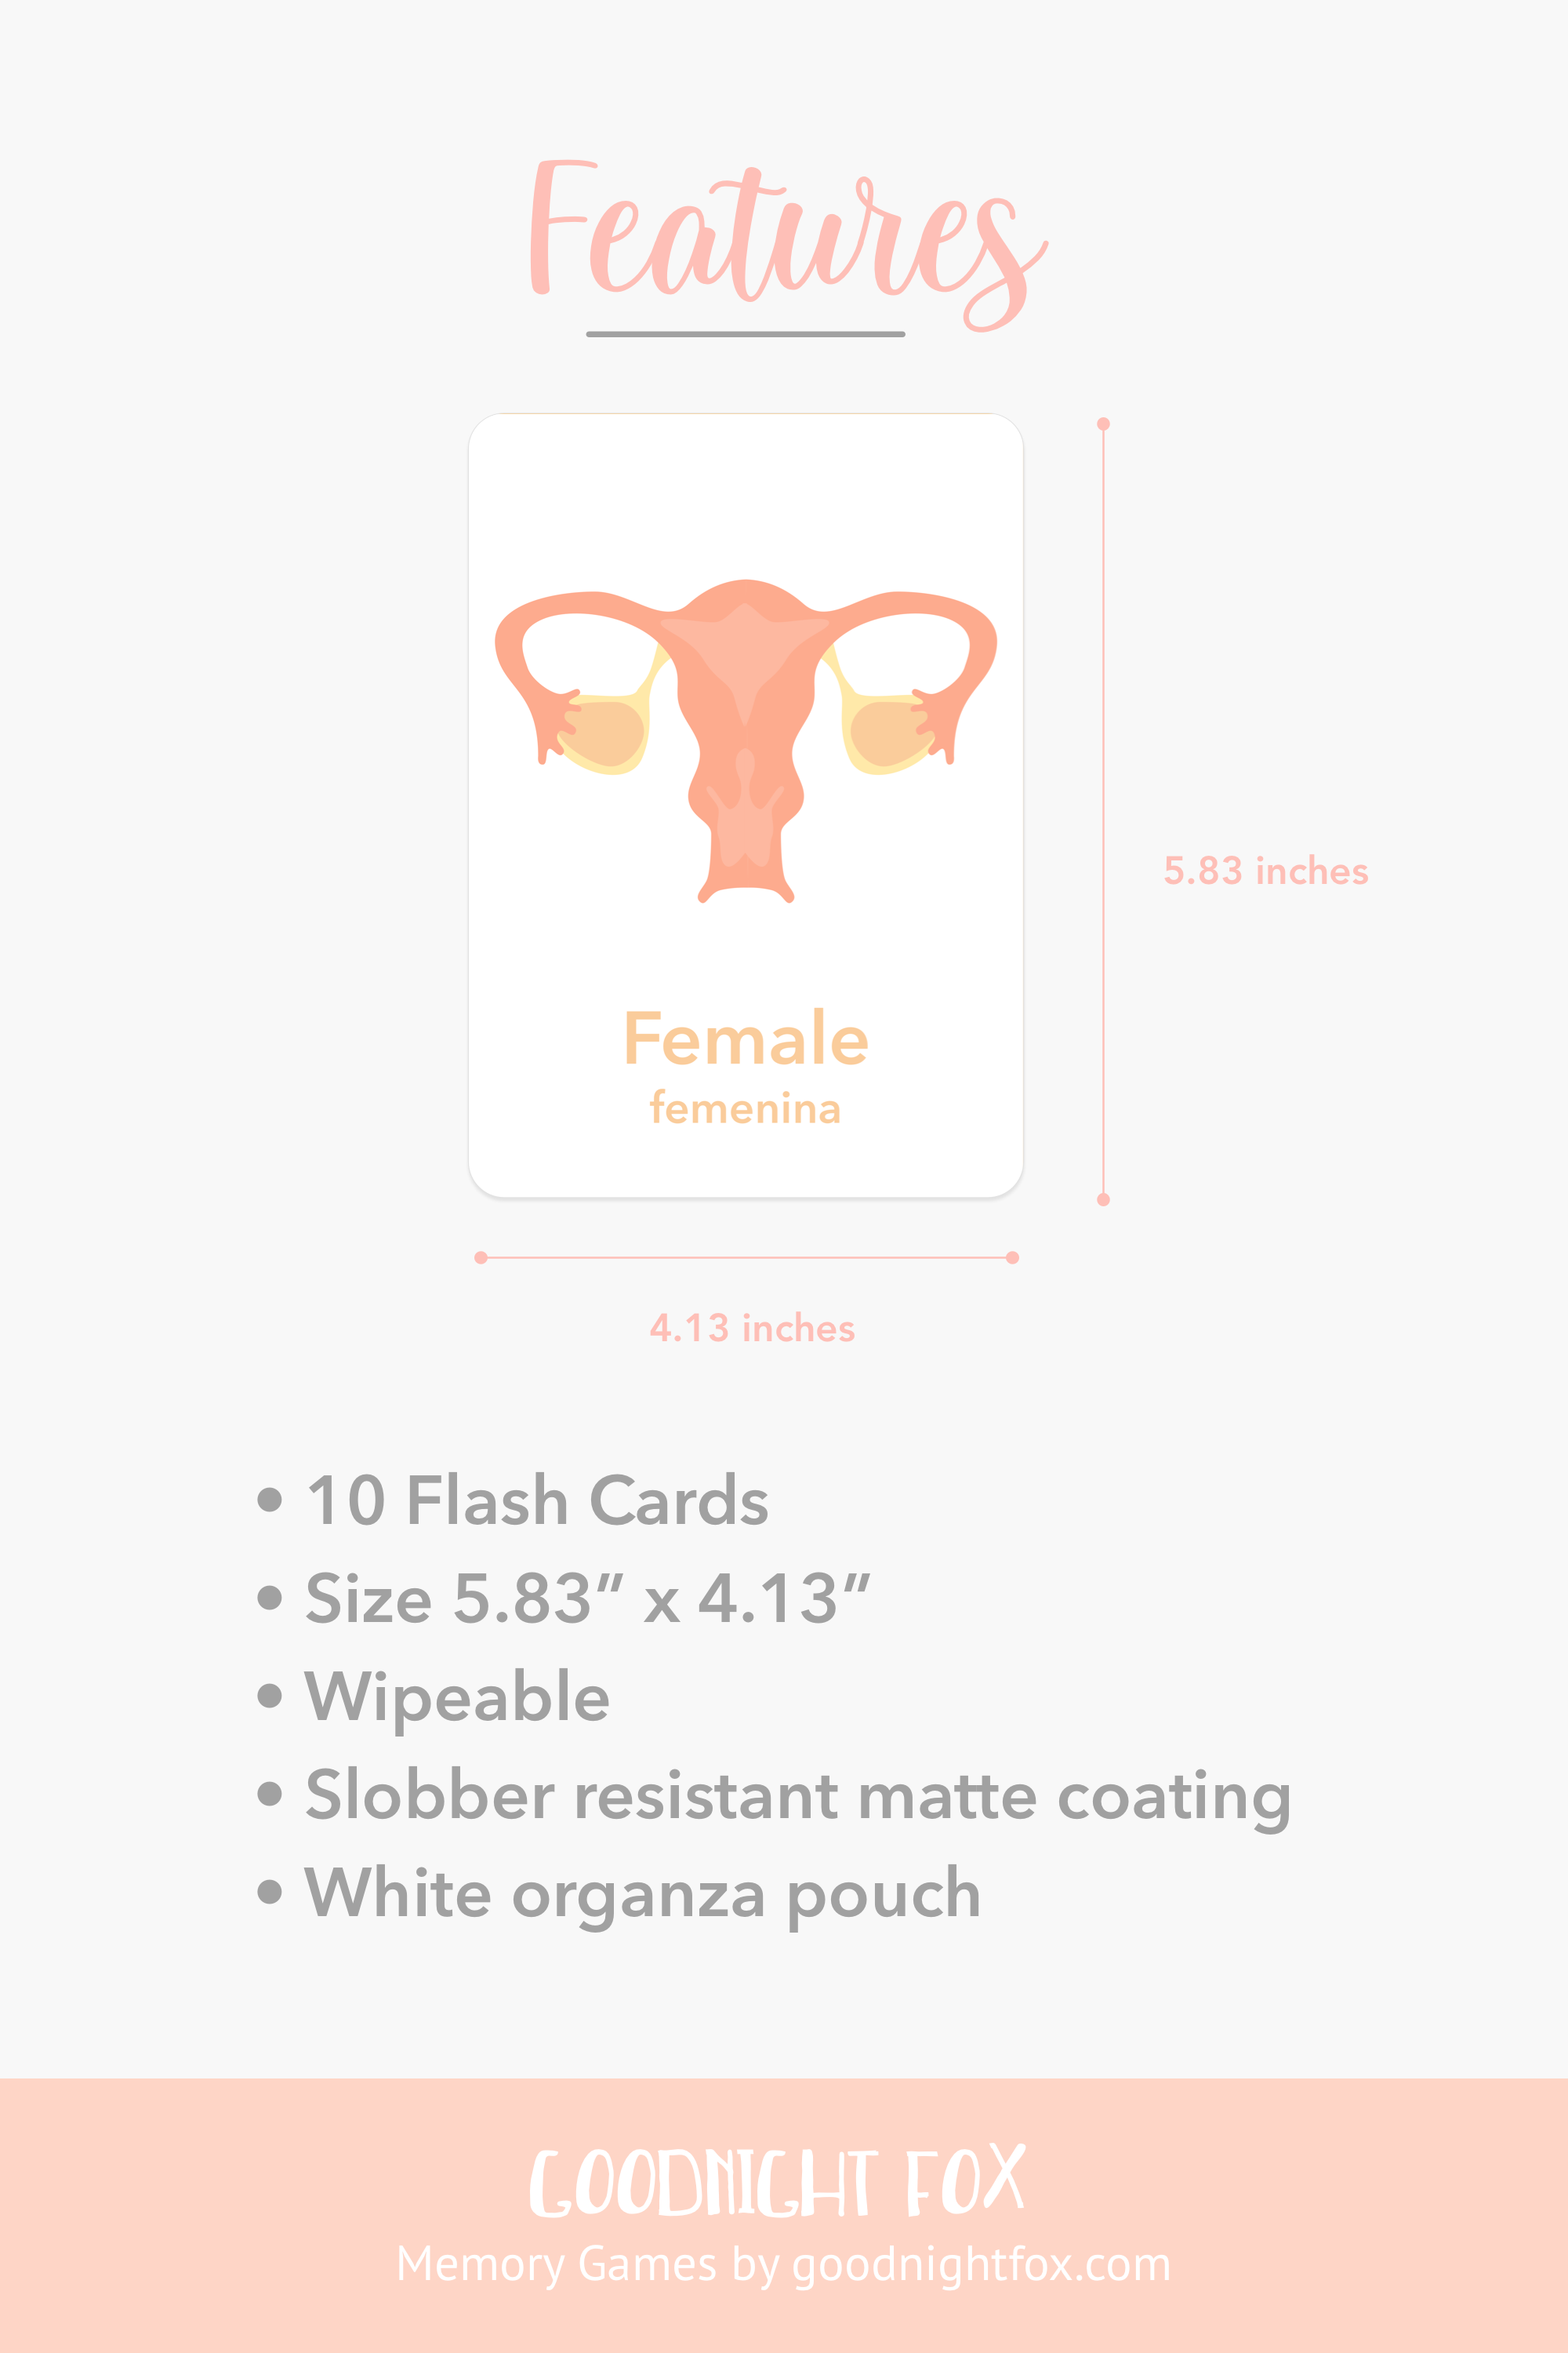Click the Goodnight Fox logo
Viewport: 1568px width, 2353px height.
(x=777, y=2183)
